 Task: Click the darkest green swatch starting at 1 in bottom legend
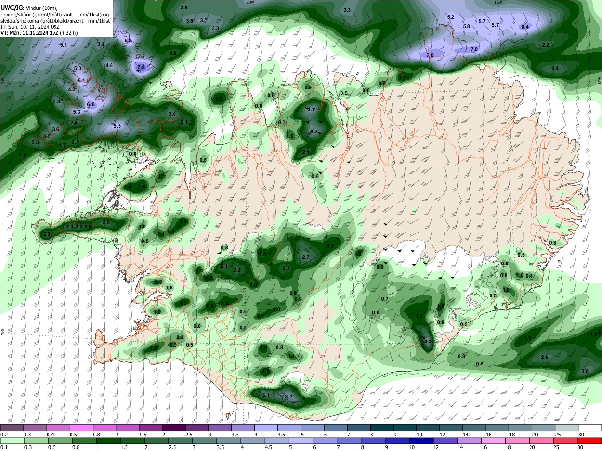pyautogui.click(x=109, y=441)
